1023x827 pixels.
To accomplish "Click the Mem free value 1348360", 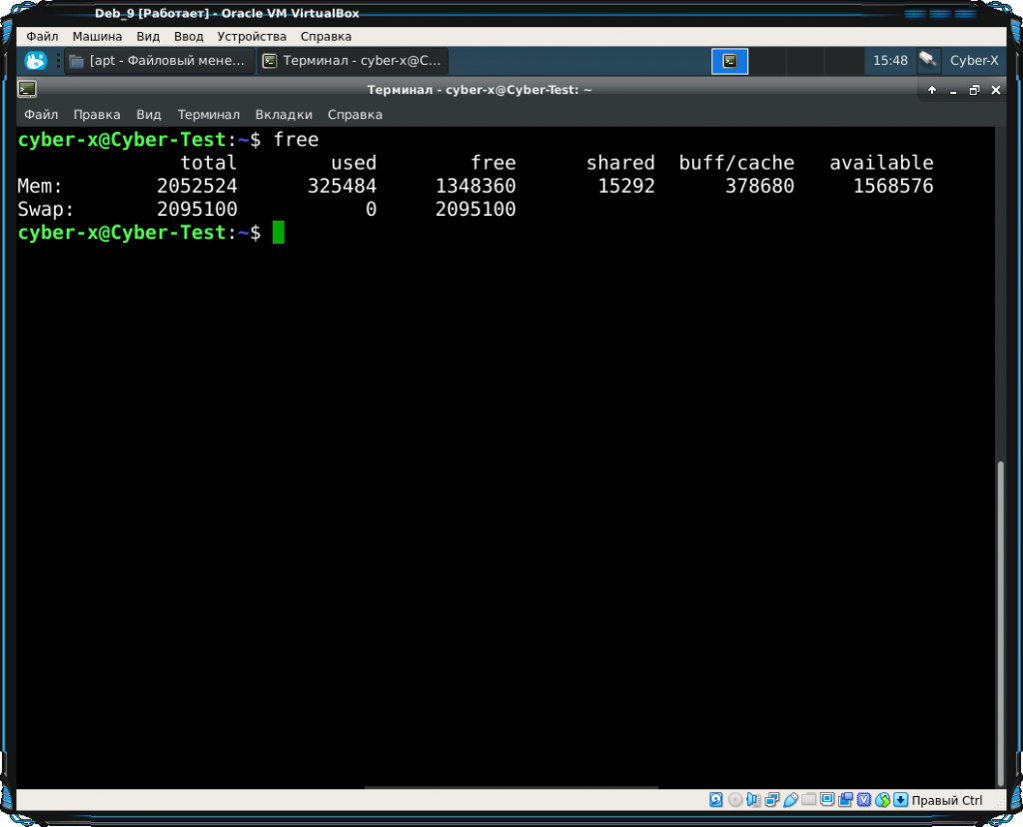I will coord(476,186).
